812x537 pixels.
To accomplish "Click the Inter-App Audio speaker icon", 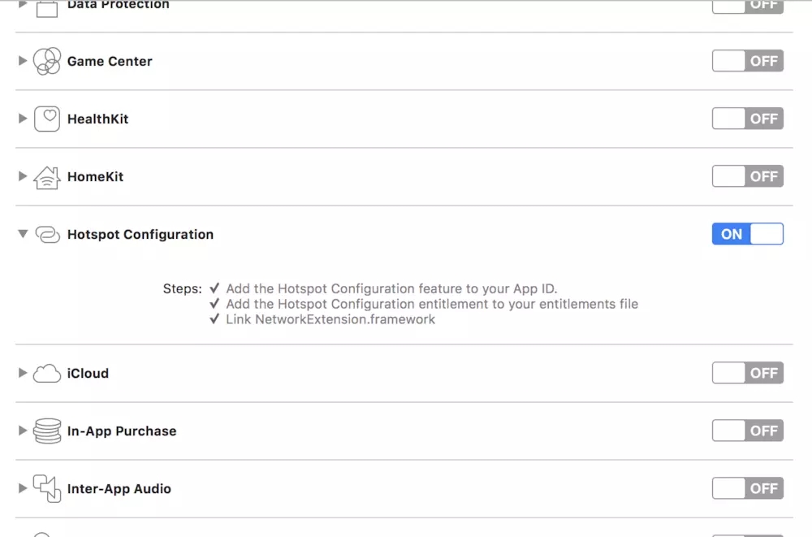I will [47, 489].
